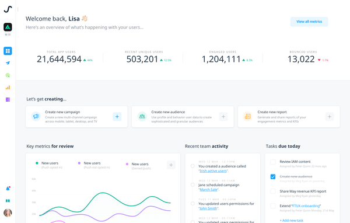This screenshot has height=223, width=350.
Task: Toggle pink New users Denied push legend
Action: [138, 166]
